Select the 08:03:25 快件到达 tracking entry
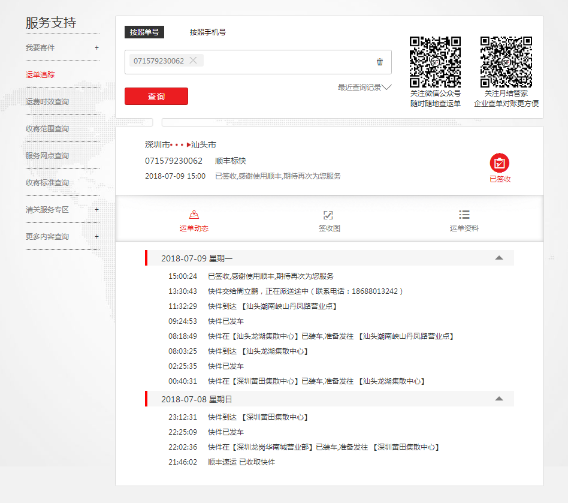The width and height of the screenshot is (568, 503). pyautogui.click(x=238, y=351)
